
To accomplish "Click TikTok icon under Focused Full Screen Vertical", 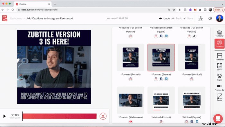I will [x=194, y=36].
